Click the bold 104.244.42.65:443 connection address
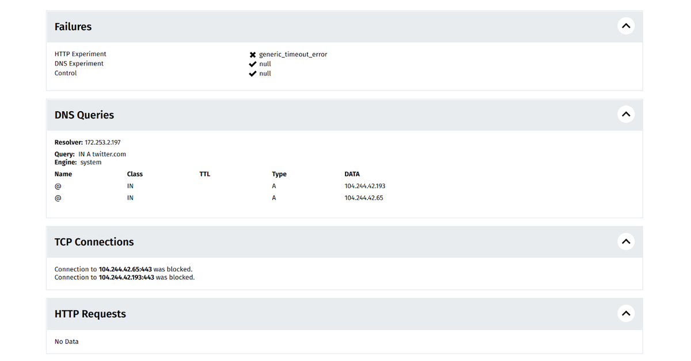 coord(126,269)
